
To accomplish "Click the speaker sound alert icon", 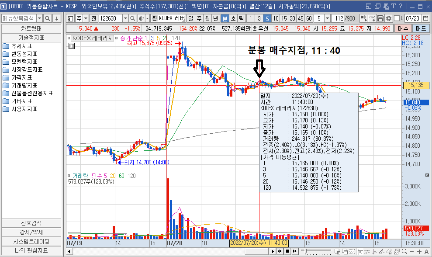I will tap(141, 18).
